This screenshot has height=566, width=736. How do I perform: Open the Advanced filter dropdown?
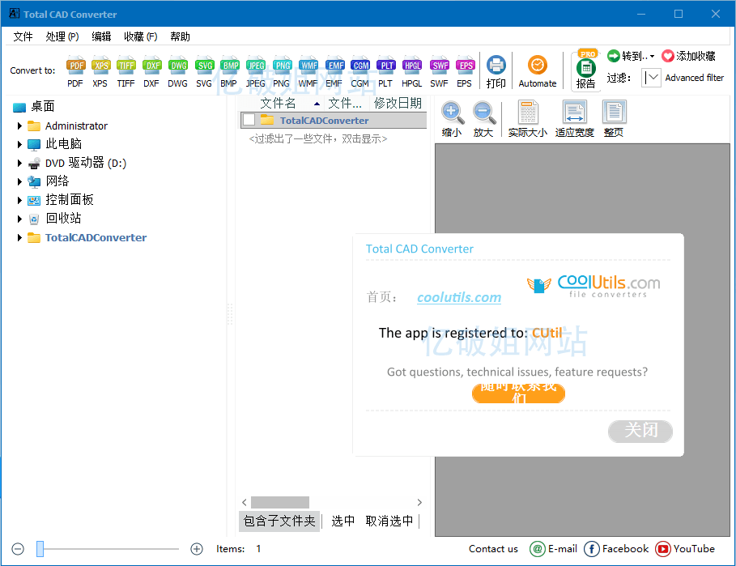point(652,77)
